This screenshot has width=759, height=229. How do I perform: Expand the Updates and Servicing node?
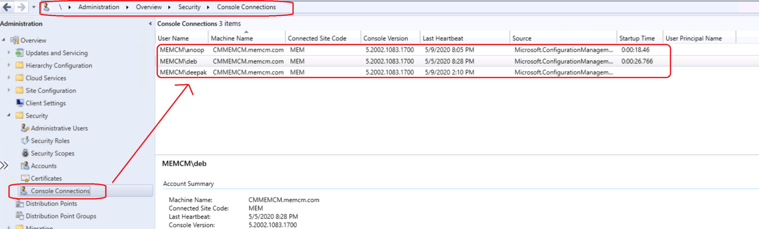click(9, 53)
